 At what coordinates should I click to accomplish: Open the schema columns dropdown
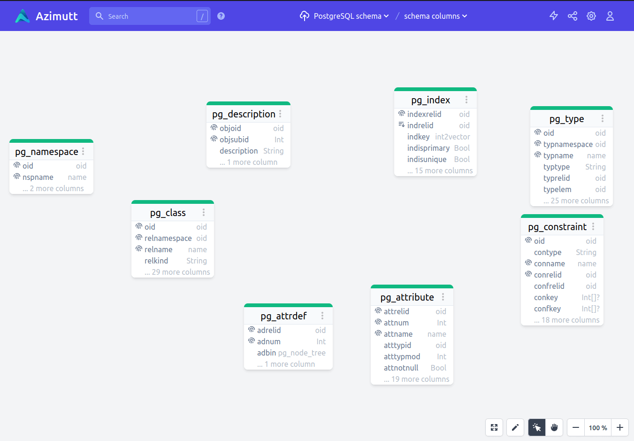(435, 15)
